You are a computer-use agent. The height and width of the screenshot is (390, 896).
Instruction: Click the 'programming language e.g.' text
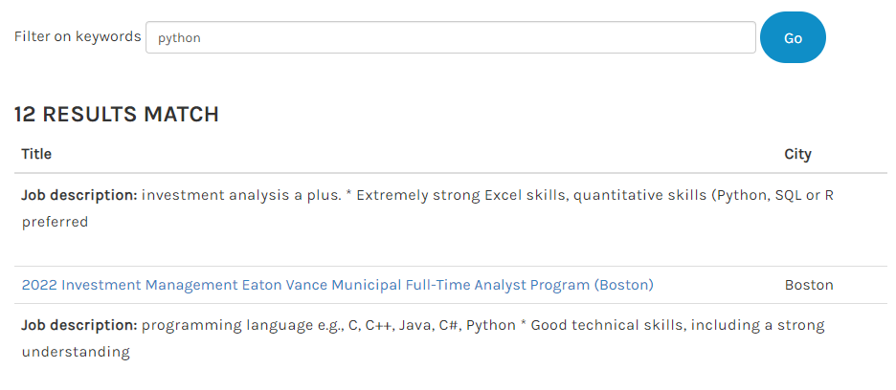(x=243, y=325)
